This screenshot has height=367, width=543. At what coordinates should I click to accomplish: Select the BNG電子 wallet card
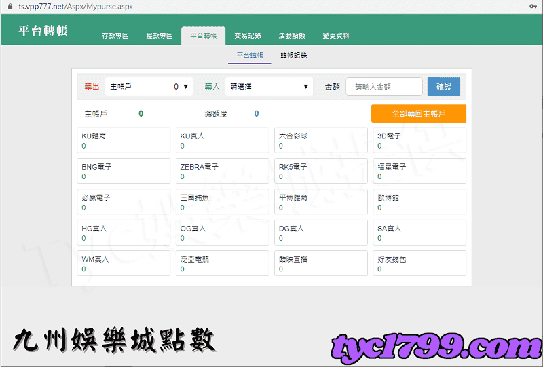click(x=124, y=171)
